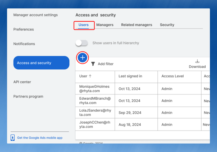
Task: Open Partners program page
Action: coord(28,96)
